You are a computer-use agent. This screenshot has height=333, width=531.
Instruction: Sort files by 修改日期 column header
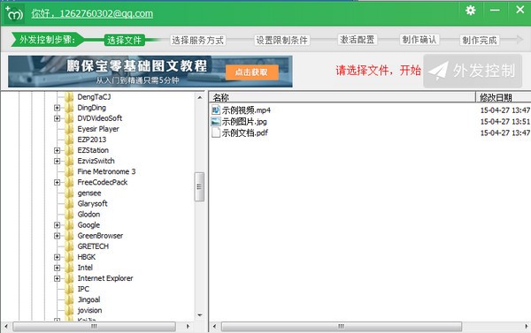[x=504, y=97]
